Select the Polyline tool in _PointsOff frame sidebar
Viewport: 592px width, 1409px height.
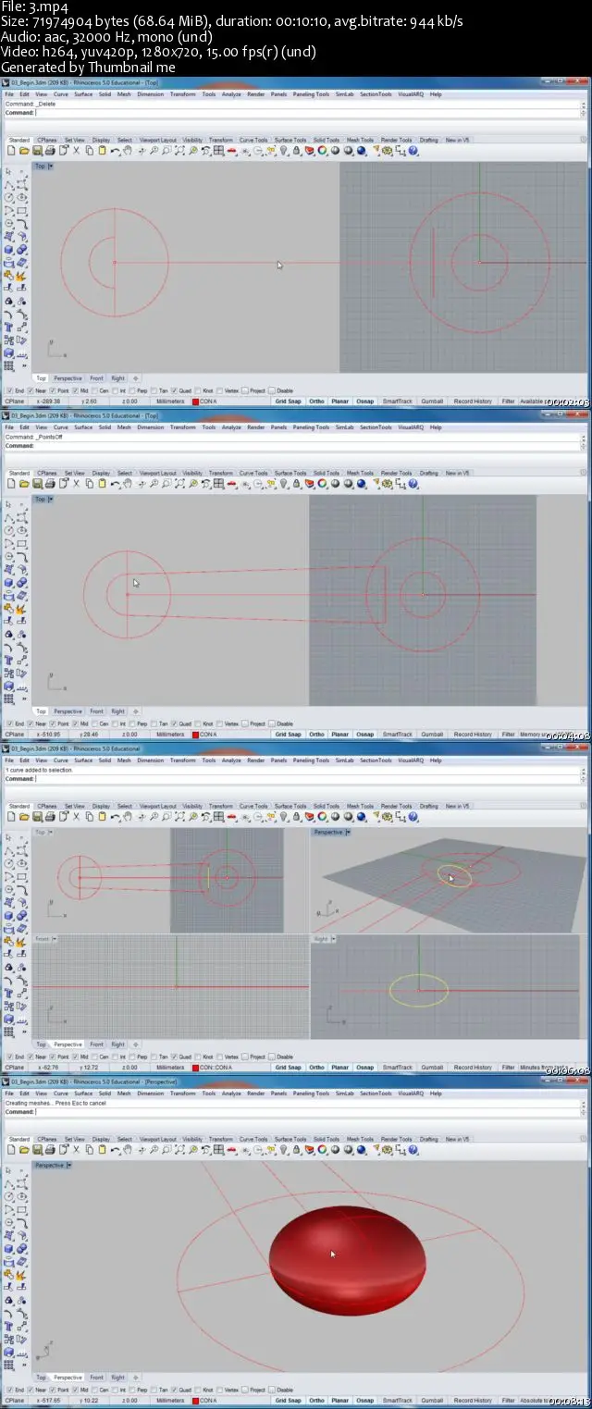click(8, 518)
